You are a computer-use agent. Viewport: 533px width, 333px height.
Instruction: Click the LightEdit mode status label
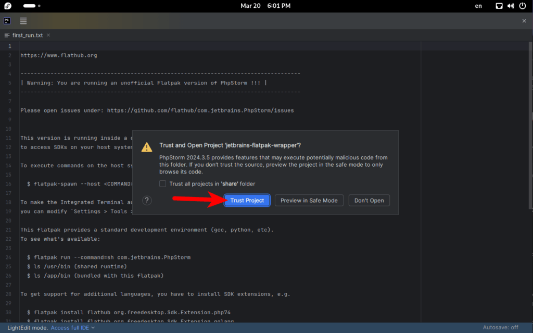(28, 328)
